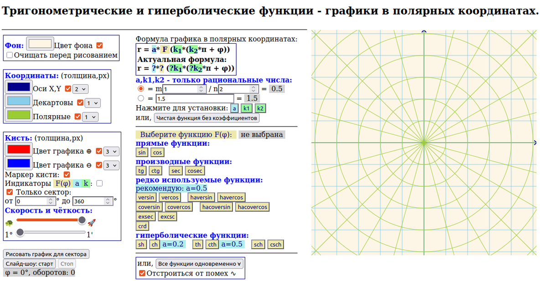Select the sh hyperbolic function
The height and width of the screenshot is (281, 547).
[141, 244]
